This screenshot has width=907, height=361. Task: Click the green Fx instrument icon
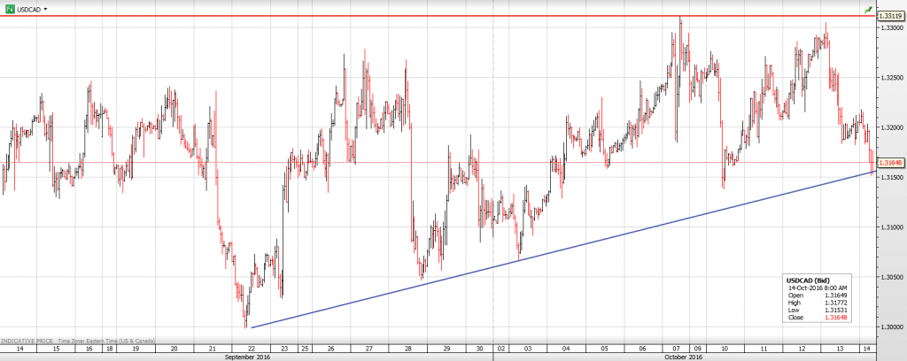click(x=8, y=8)
